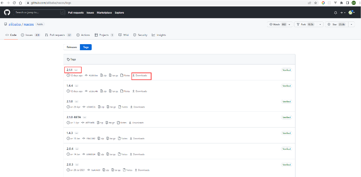Switch to the Code tab
Screen dimensions: 361x177
pyautogui.click(x=11, y=35)
